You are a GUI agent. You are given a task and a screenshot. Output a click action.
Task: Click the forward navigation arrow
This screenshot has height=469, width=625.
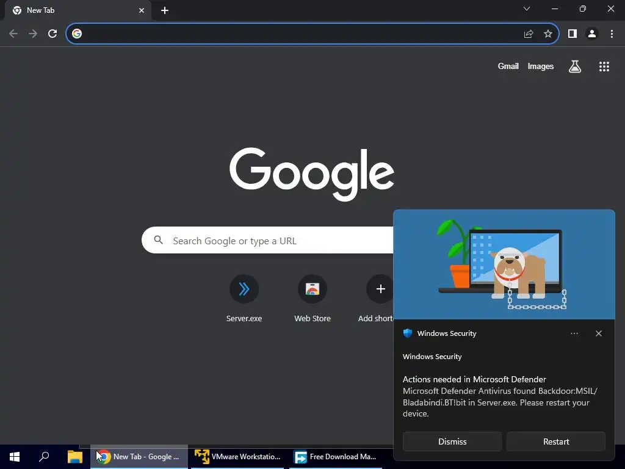coord(33,34)
